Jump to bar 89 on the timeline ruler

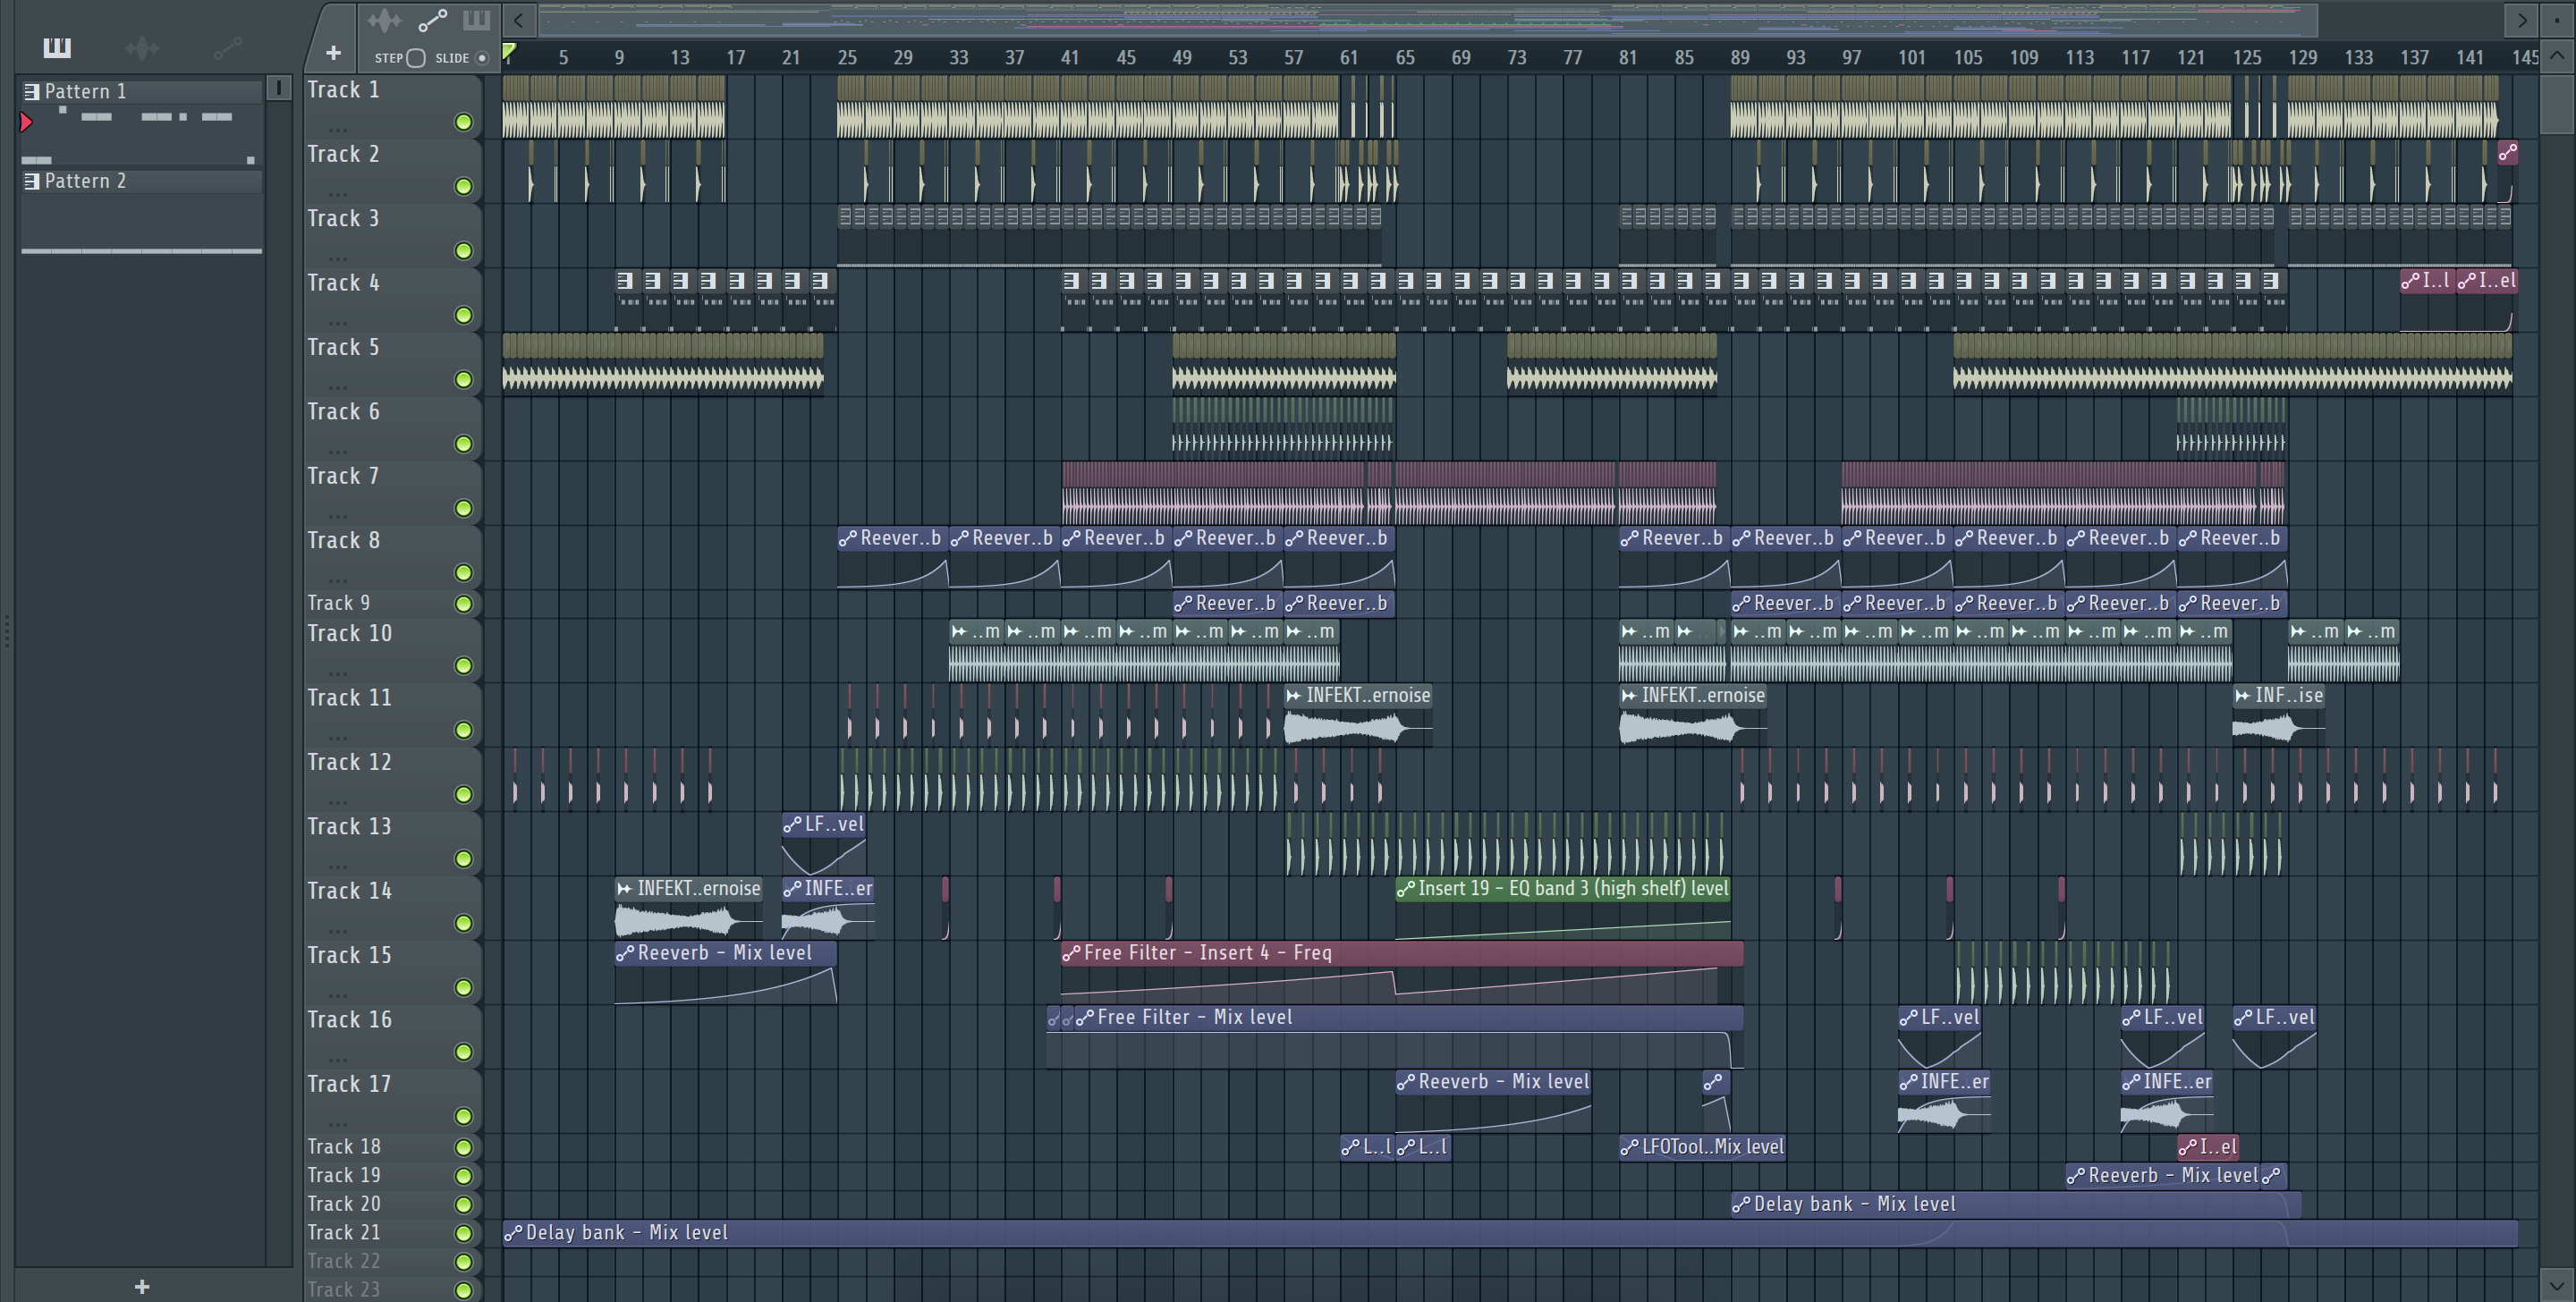[x=1740, y=58]
